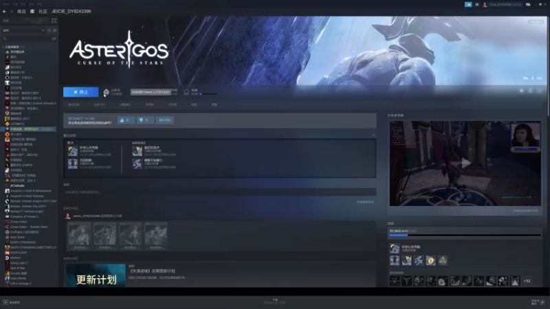Show the +32 more locked achievements
The image size is (550, 309).
(527, 281)
